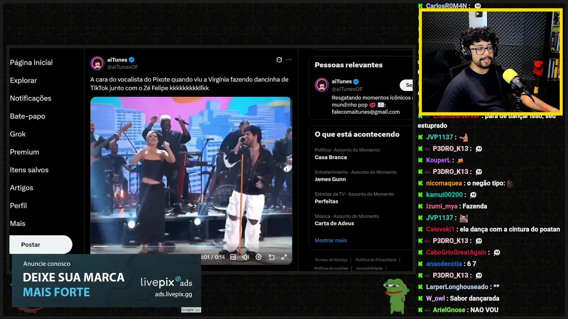Open Bate-papo in the sidebar
This screenshot has height=319, width=568.
pyautogui.click(x=28, y=116)
